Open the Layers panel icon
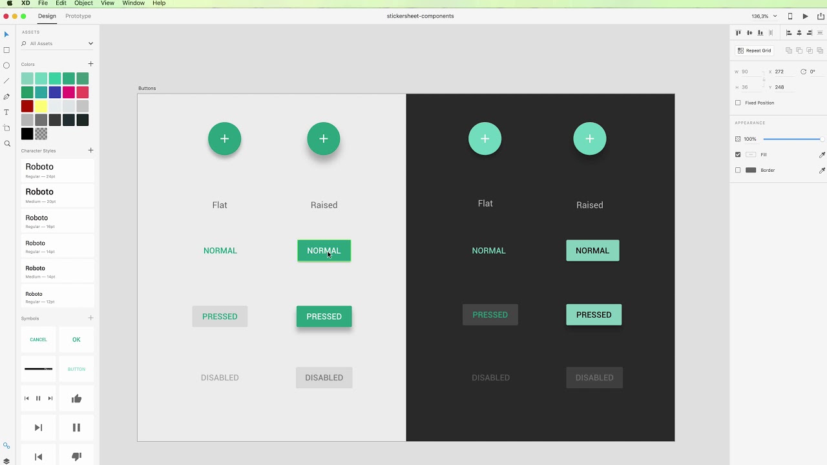The width and height of the screenshot is (827, 465). tap(6, 461)
